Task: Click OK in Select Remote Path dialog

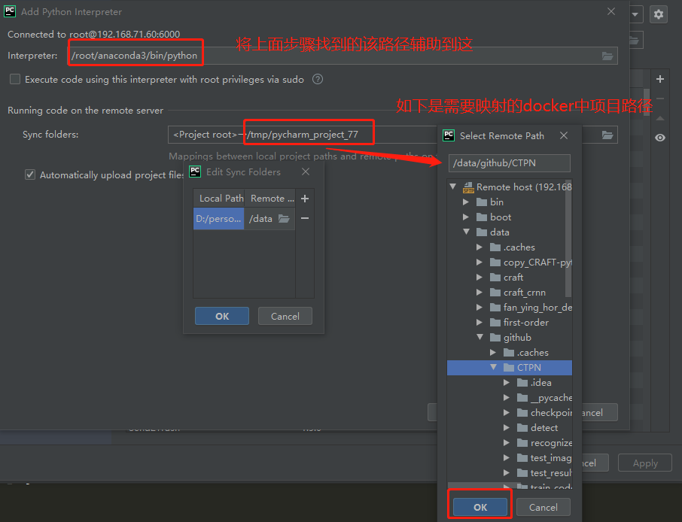Action: [480, 507]
